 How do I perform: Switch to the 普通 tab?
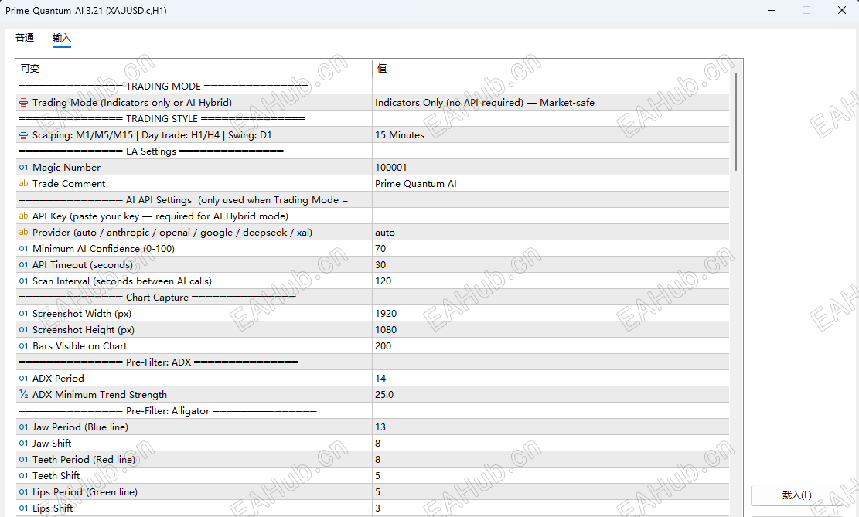click(25, 38)
